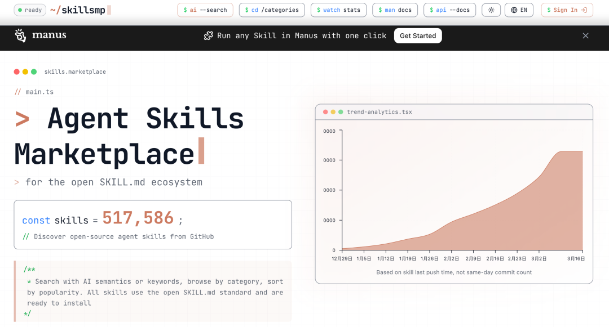Image resolution: width=609 pixels, height=327 pixels.
Task: Click the Sign In button
Action: point(567,10)
